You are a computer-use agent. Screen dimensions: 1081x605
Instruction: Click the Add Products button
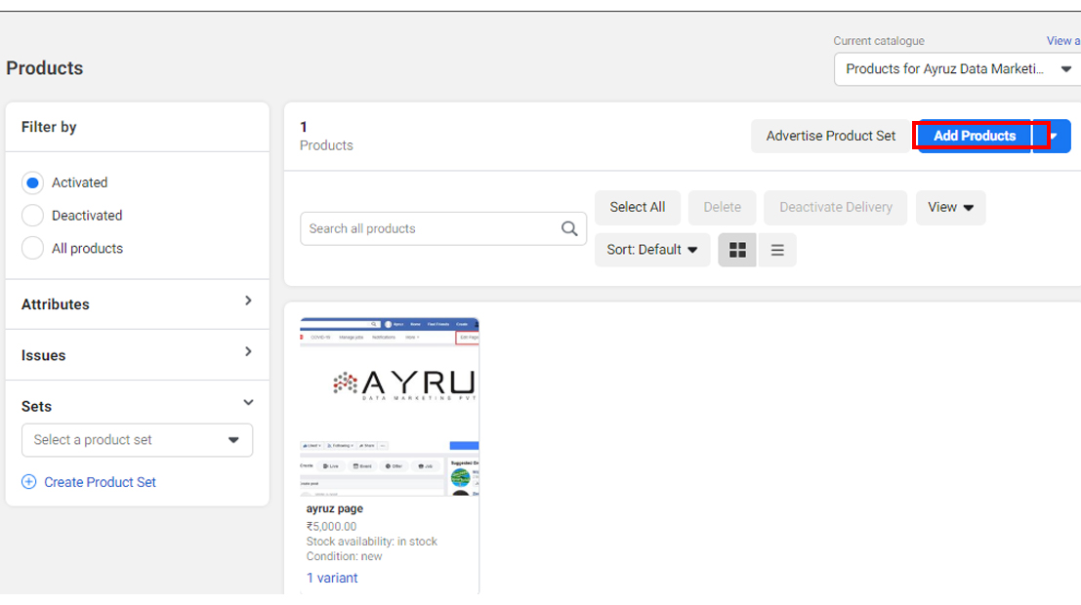point(975,136)
